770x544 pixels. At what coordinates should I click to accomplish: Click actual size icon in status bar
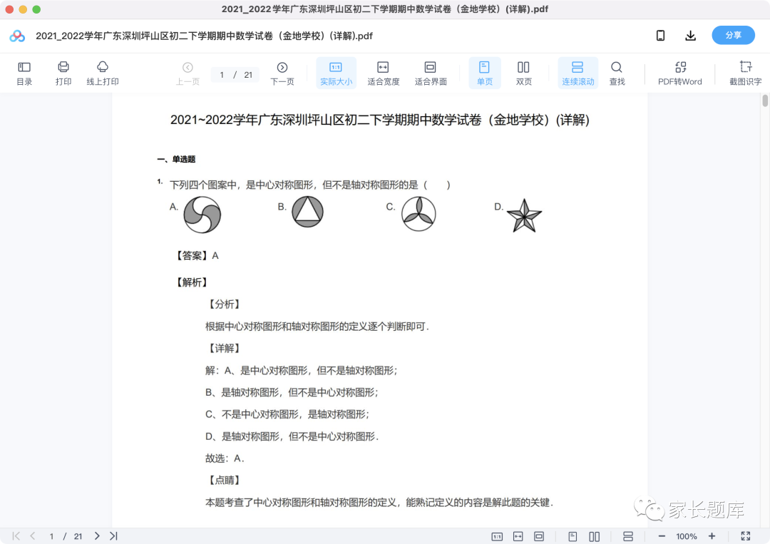[x=497, y=537]
